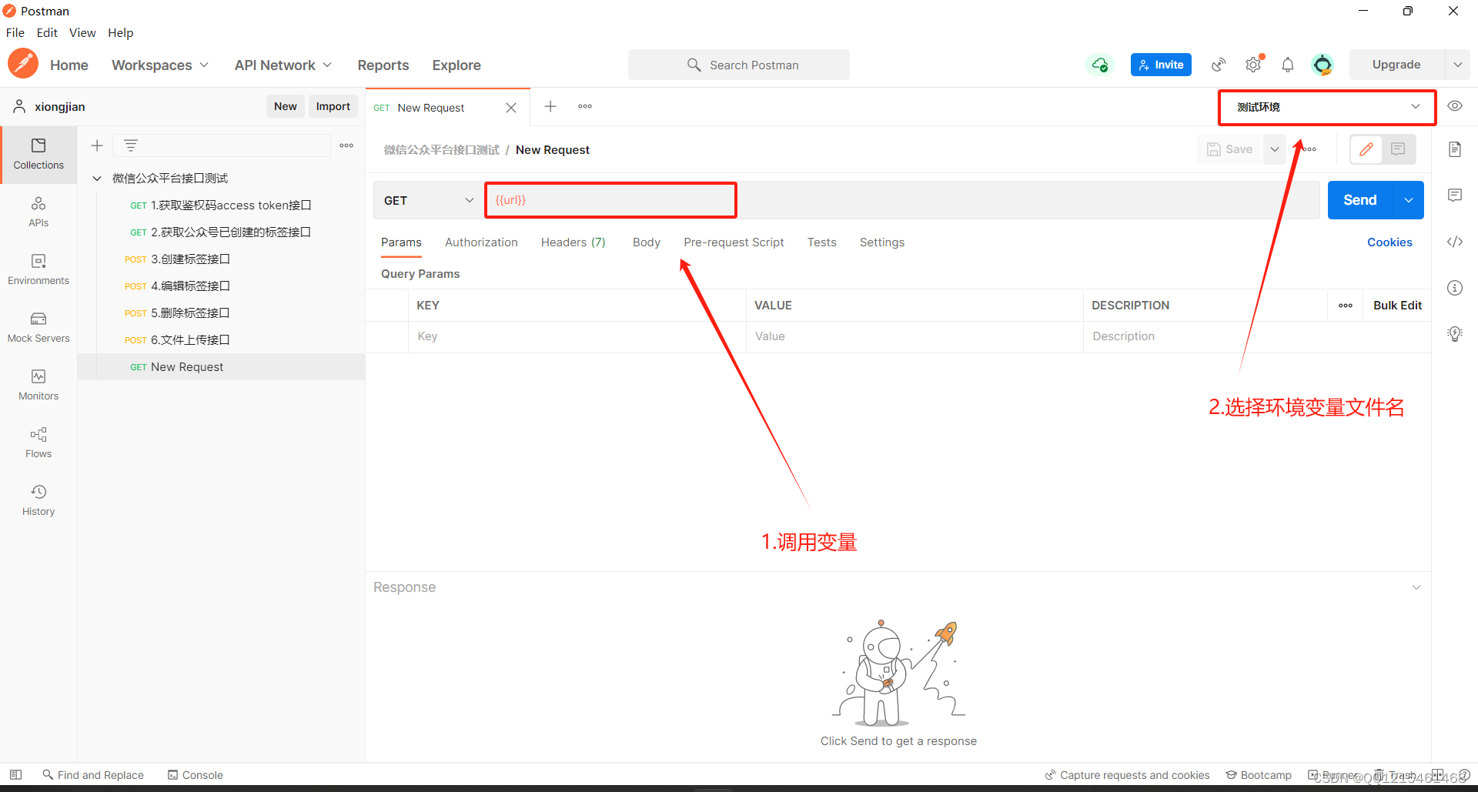
Task: Open the notifications bell
Action: [1288, 65]
